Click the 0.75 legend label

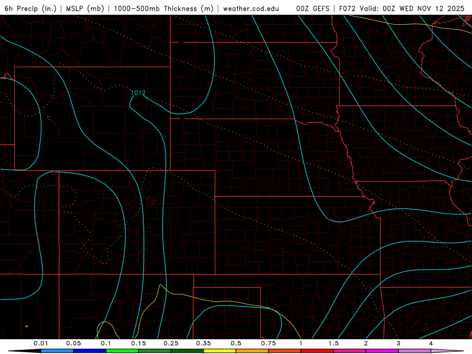pos(268,343)
